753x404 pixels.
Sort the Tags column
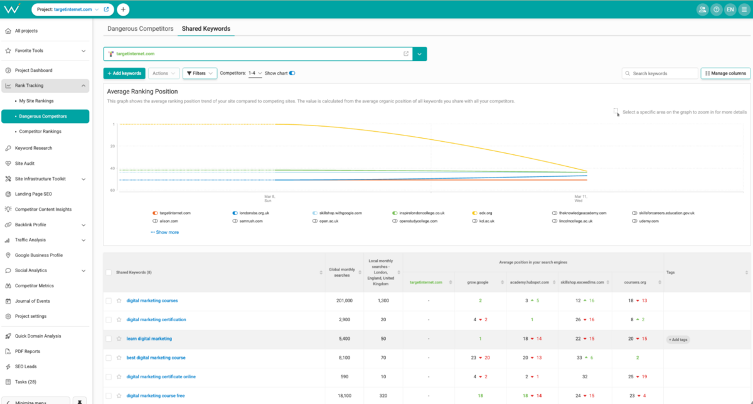[747, 272]
